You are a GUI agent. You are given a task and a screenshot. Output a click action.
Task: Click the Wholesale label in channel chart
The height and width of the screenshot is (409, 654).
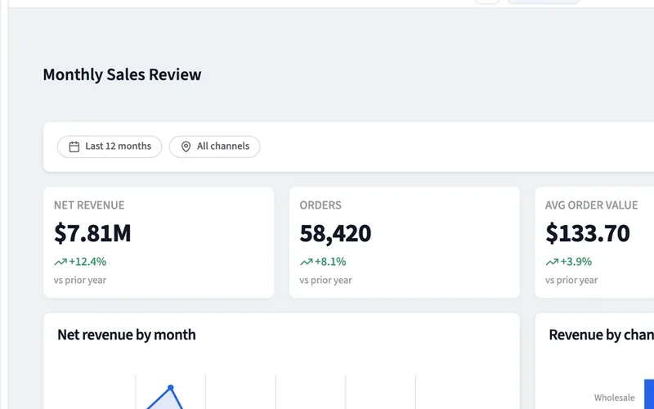click(615, 398)
